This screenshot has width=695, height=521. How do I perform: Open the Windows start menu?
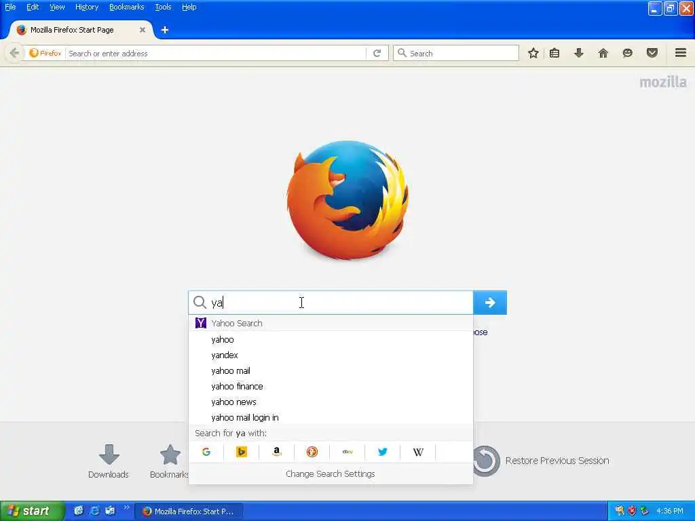pyautogui.click(x=32, y=511)
